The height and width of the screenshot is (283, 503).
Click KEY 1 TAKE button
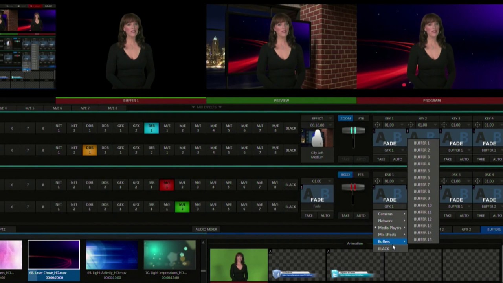pyautogui.click(x=381, y=159)
